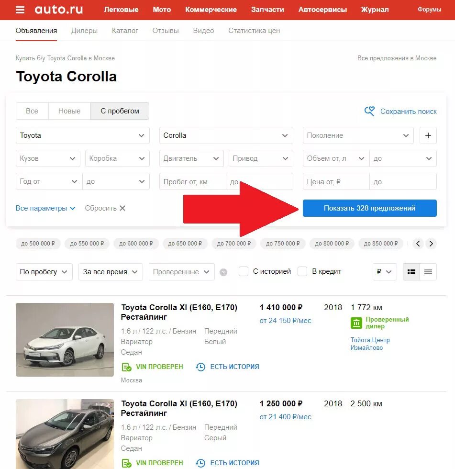Enable the С историей checkbox

244,271
